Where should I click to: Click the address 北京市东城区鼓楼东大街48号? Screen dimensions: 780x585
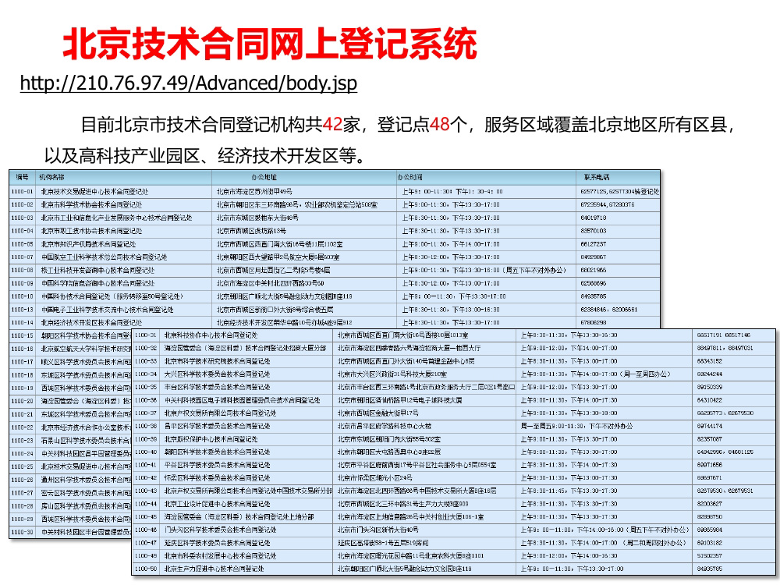coord(257,218)
